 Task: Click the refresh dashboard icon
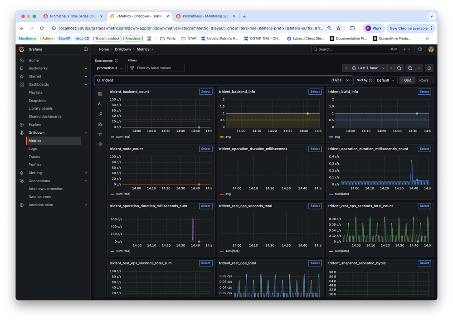click(410, 68)
